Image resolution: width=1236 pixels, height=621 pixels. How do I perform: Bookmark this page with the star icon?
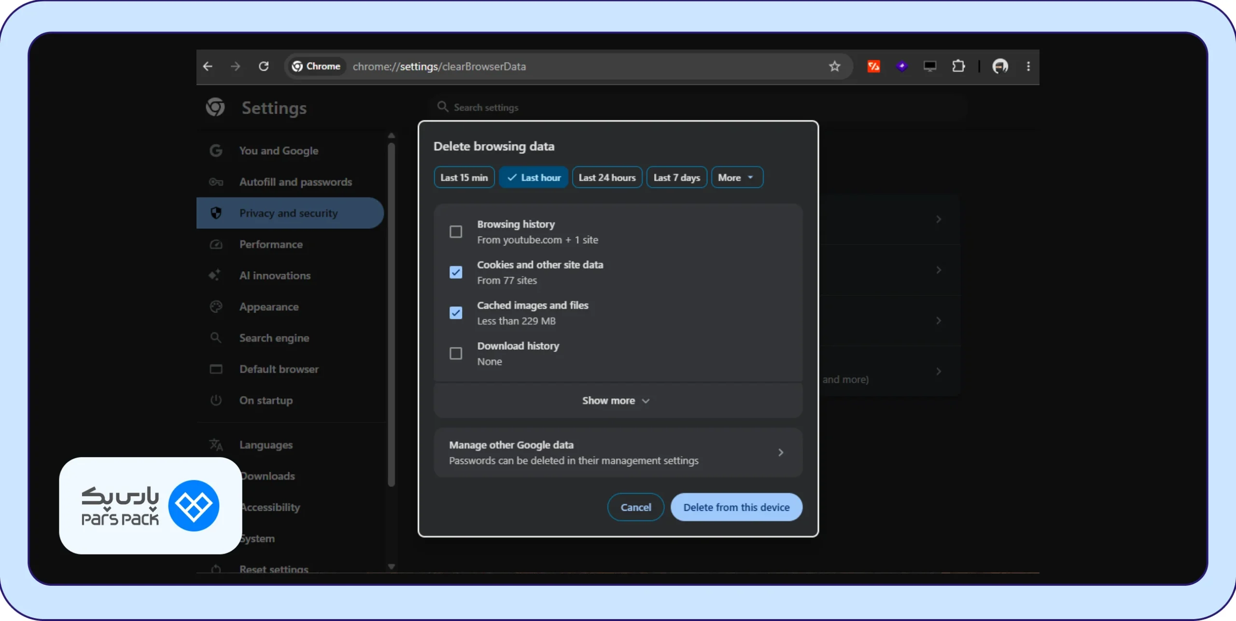coord(834,66)
